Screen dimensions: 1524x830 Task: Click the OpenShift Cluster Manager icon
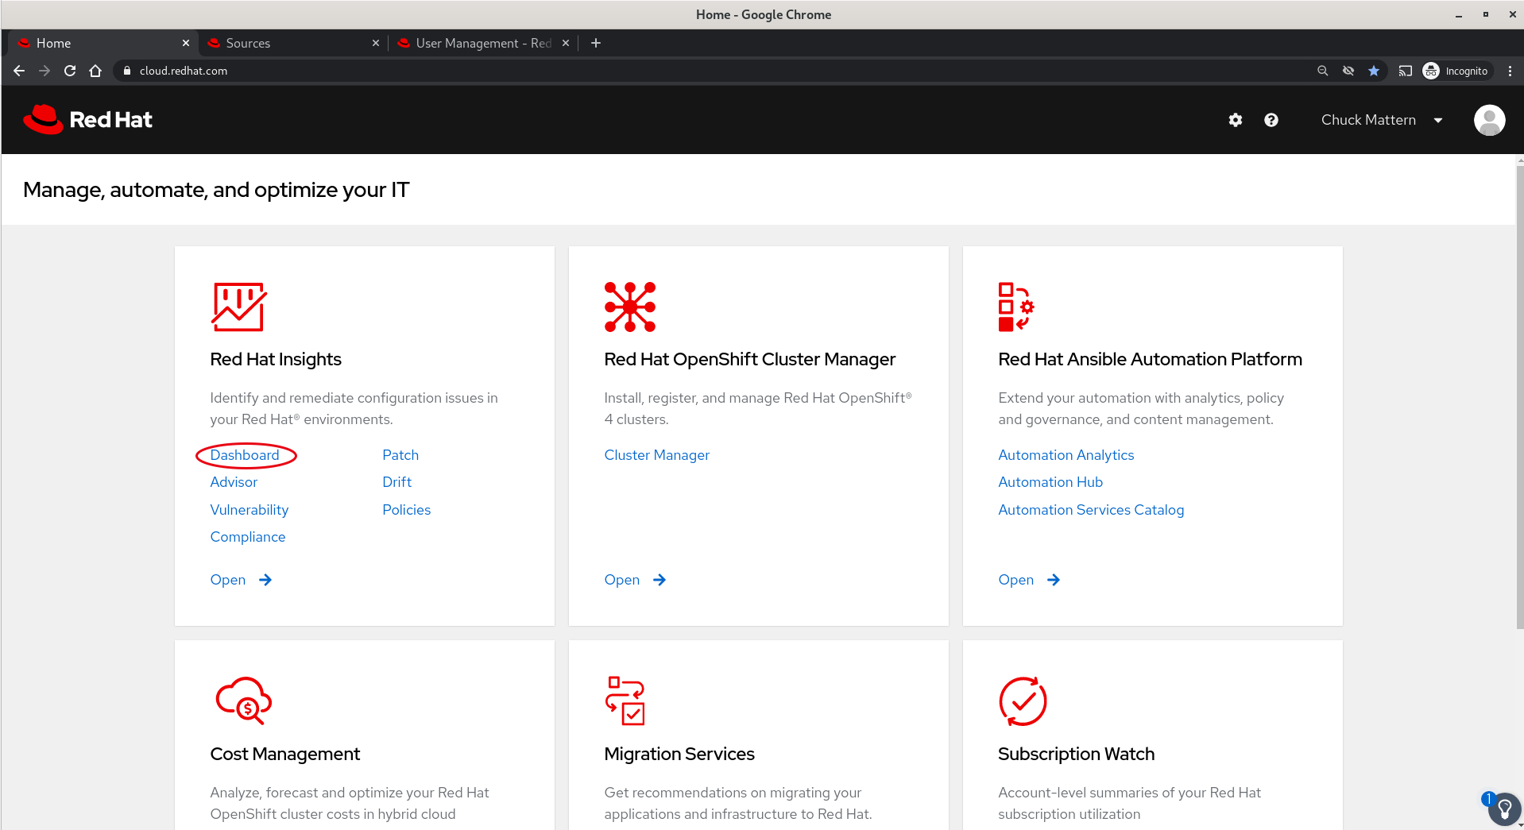coord(629,307)
